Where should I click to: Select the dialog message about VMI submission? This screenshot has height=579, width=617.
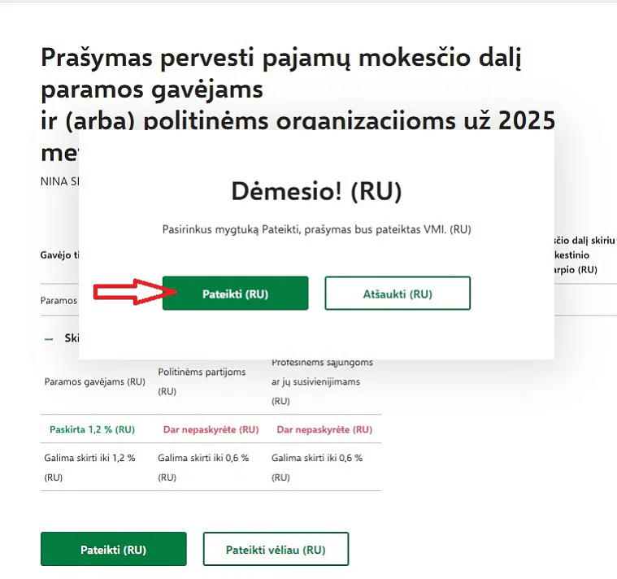pyautogui.click(x=316, y=230)
